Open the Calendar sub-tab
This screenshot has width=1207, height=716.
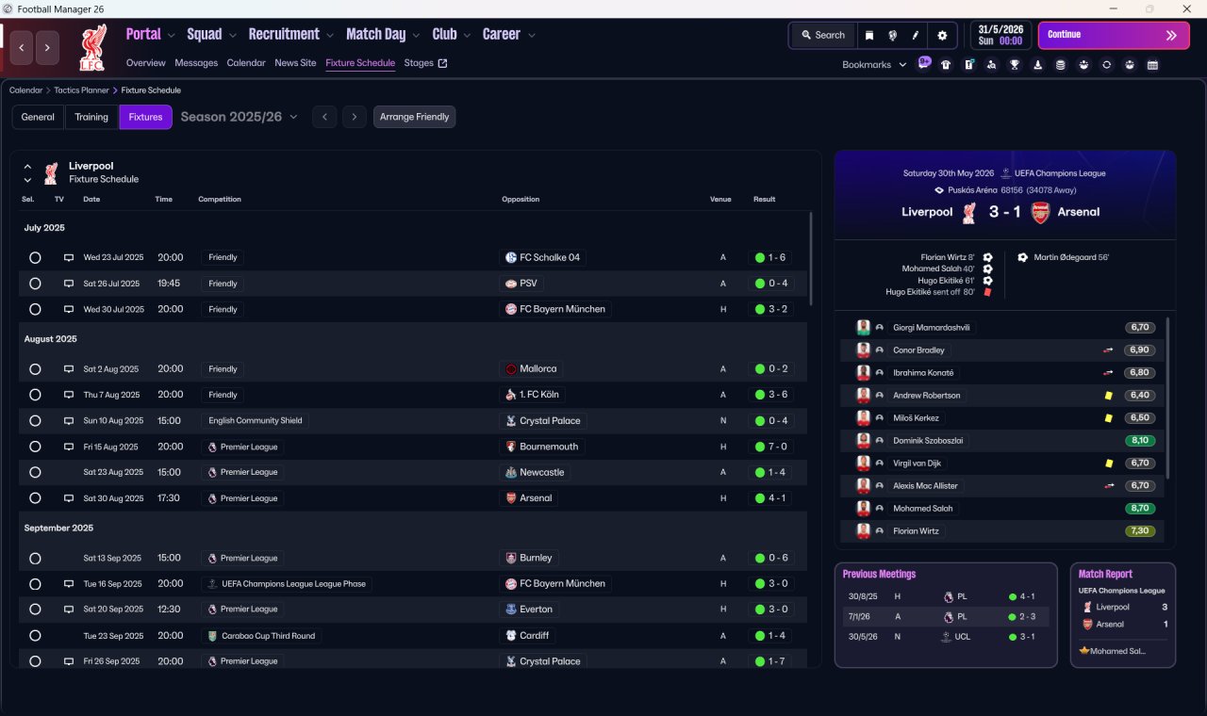coord(246,63)
